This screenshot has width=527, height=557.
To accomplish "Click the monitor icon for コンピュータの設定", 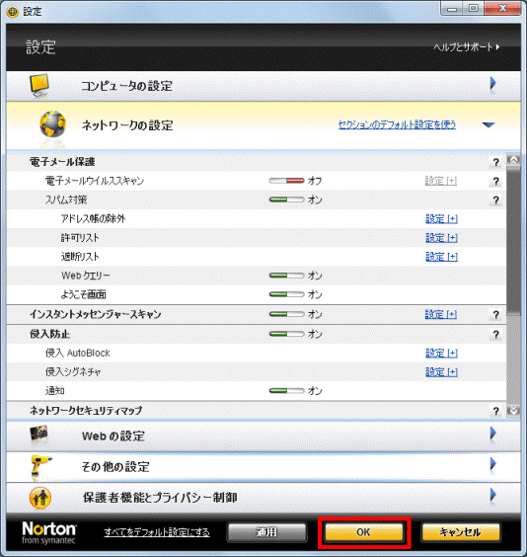I will (39, 85).
